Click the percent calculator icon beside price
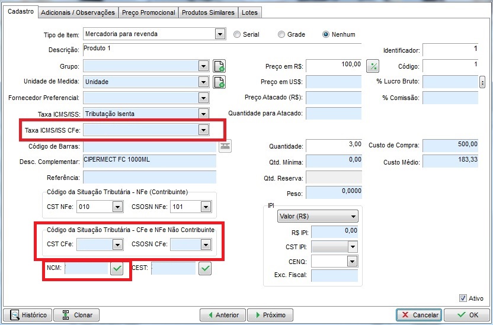 click(x=373, y=66)
